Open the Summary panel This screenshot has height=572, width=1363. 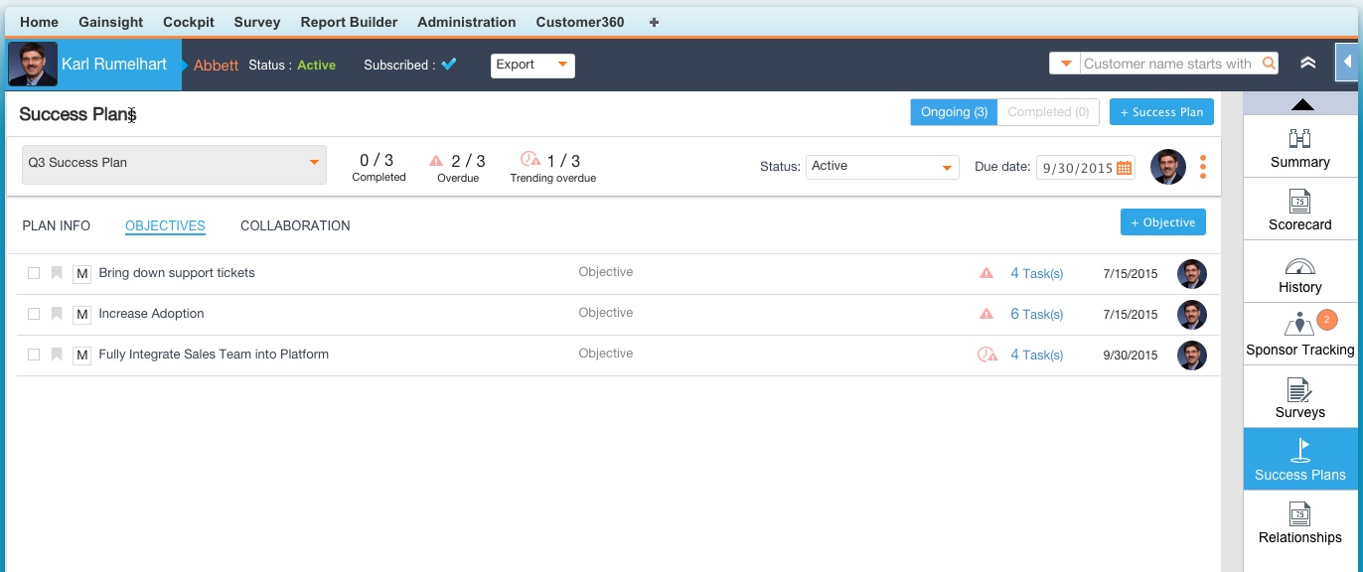point(1299,147)
